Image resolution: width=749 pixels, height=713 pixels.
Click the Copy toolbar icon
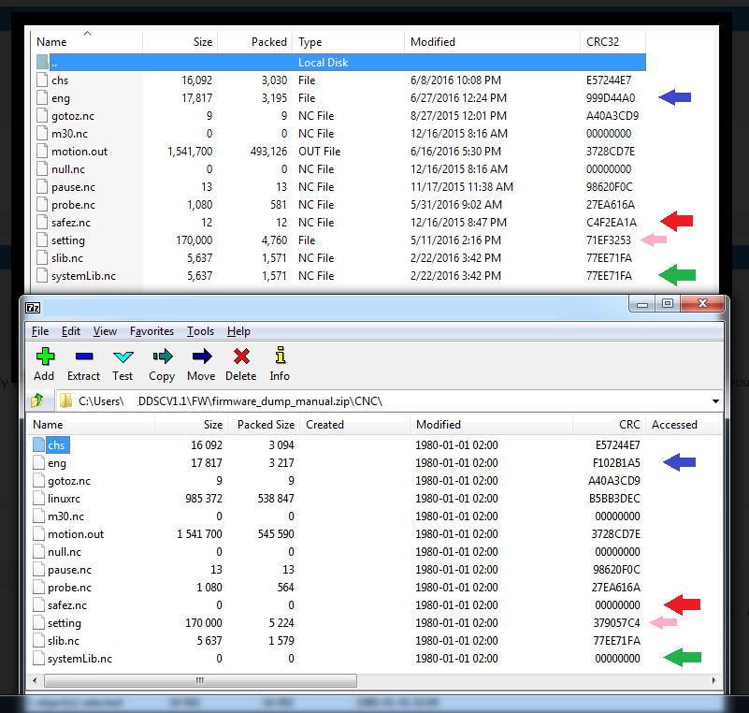[162, 363]
